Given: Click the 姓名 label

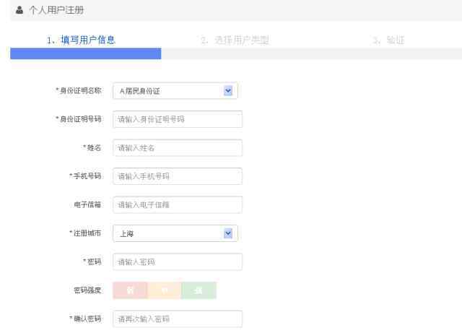Looking at the screenshot, I should point(92,147).
